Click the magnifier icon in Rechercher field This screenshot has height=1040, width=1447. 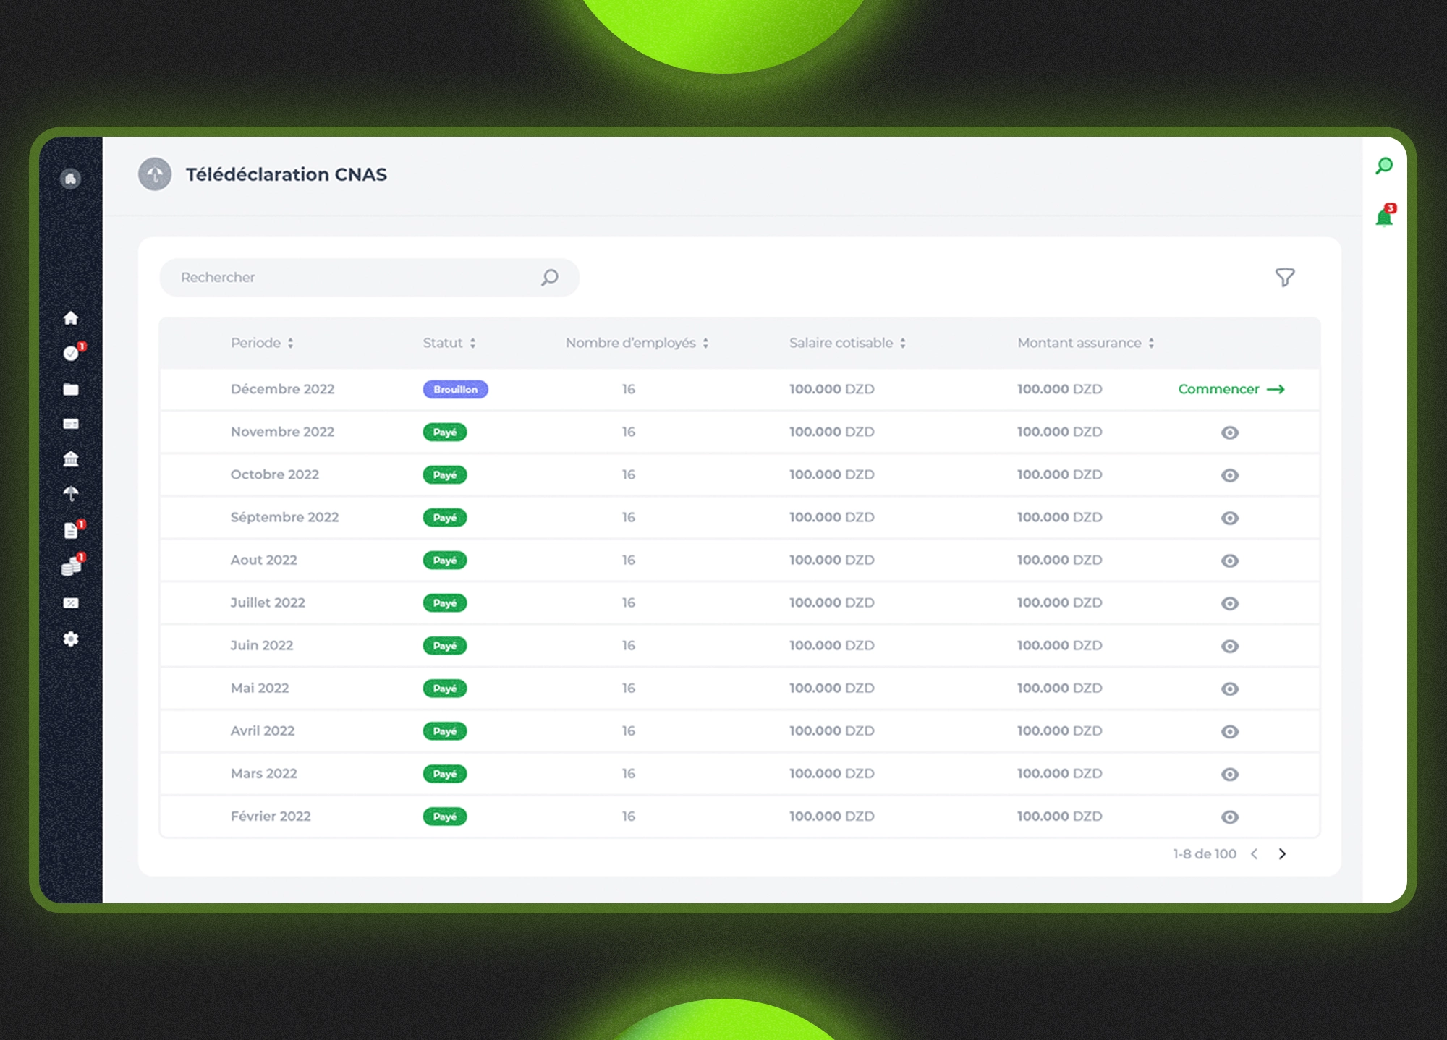coord(550,278)
